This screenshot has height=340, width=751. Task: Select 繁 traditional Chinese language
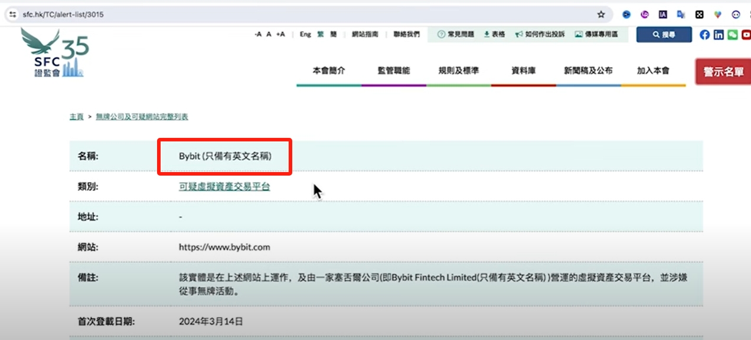(321, 34)
